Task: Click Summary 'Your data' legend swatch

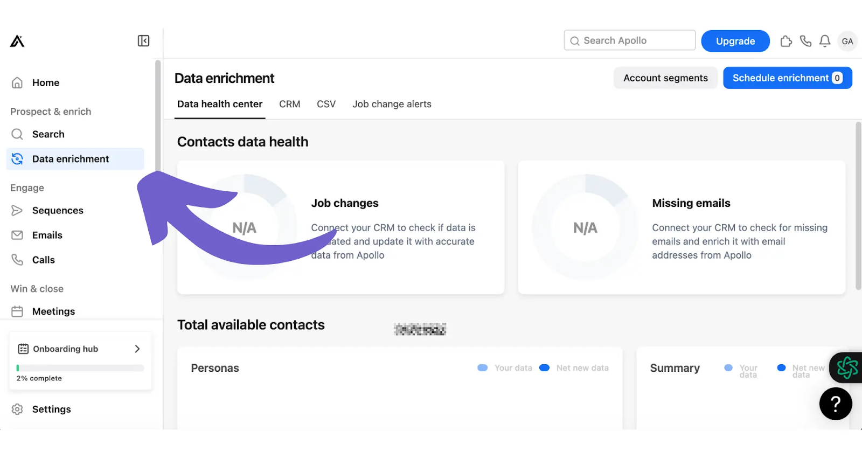Action: pos(728,368)
